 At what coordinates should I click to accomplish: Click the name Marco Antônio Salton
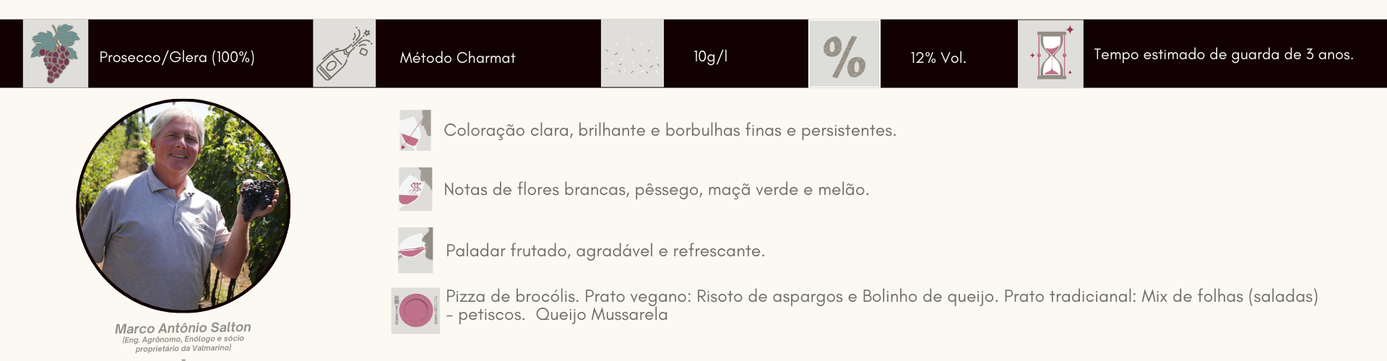183,328
